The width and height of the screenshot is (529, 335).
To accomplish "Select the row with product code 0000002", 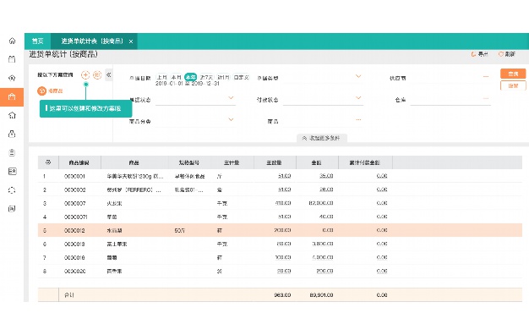I will [x=280, y=189].
